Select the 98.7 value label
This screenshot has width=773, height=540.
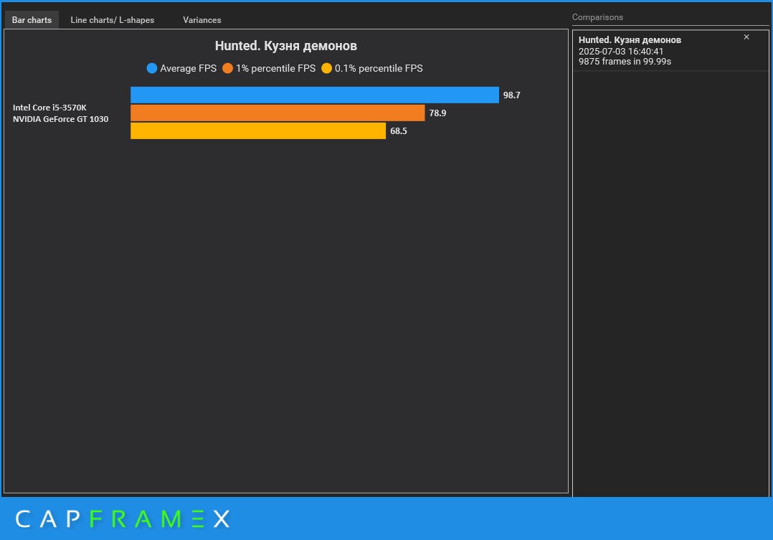tap(512, 95)
